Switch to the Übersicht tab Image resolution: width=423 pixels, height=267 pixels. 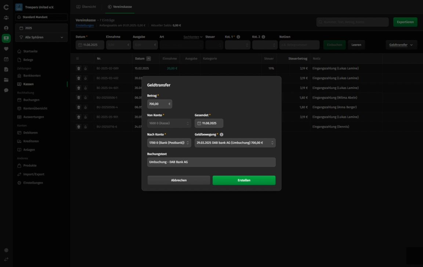[x=86, y=7]
